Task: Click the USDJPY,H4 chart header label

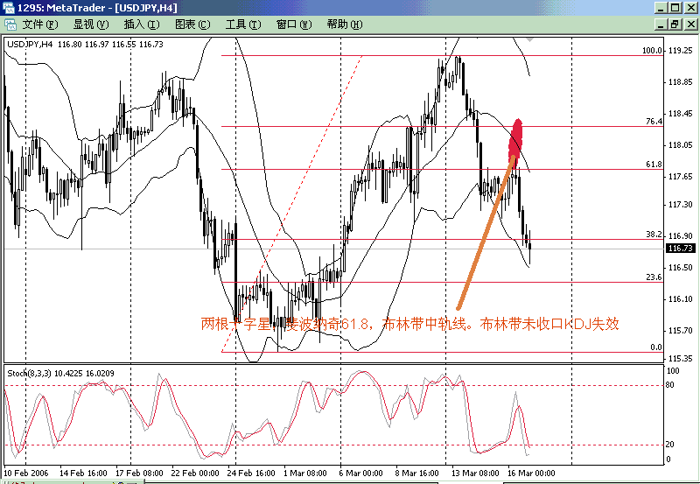Action: click(x=30, y=45)
